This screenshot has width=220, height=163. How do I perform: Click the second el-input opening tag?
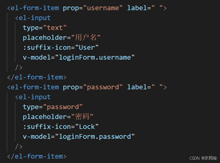tap(33, 97)
